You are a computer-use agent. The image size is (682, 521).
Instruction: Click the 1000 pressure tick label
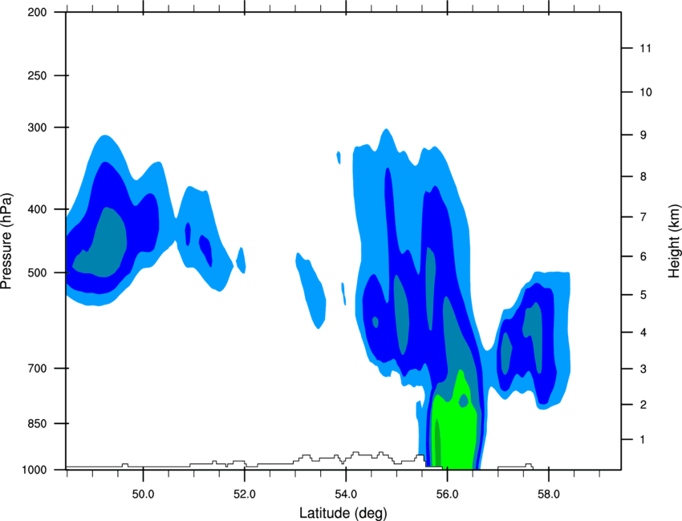coord(35,470)
